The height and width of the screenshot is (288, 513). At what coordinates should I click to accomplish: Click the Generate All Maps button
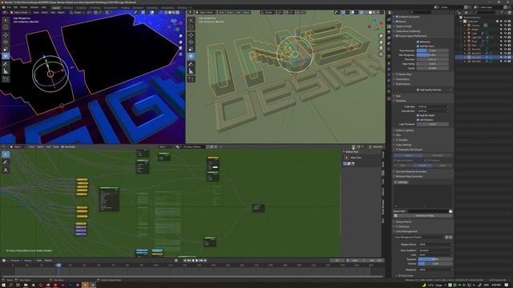tap(424, 216)
